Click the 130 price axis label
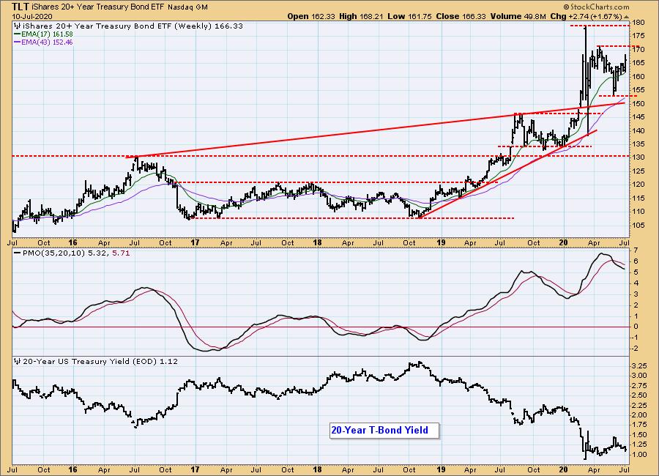659x476 pixels. (639, 157)
